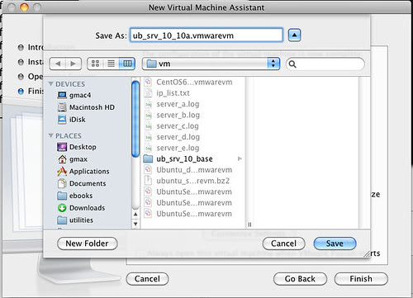Click the Documents folder icon

[62, 183]
